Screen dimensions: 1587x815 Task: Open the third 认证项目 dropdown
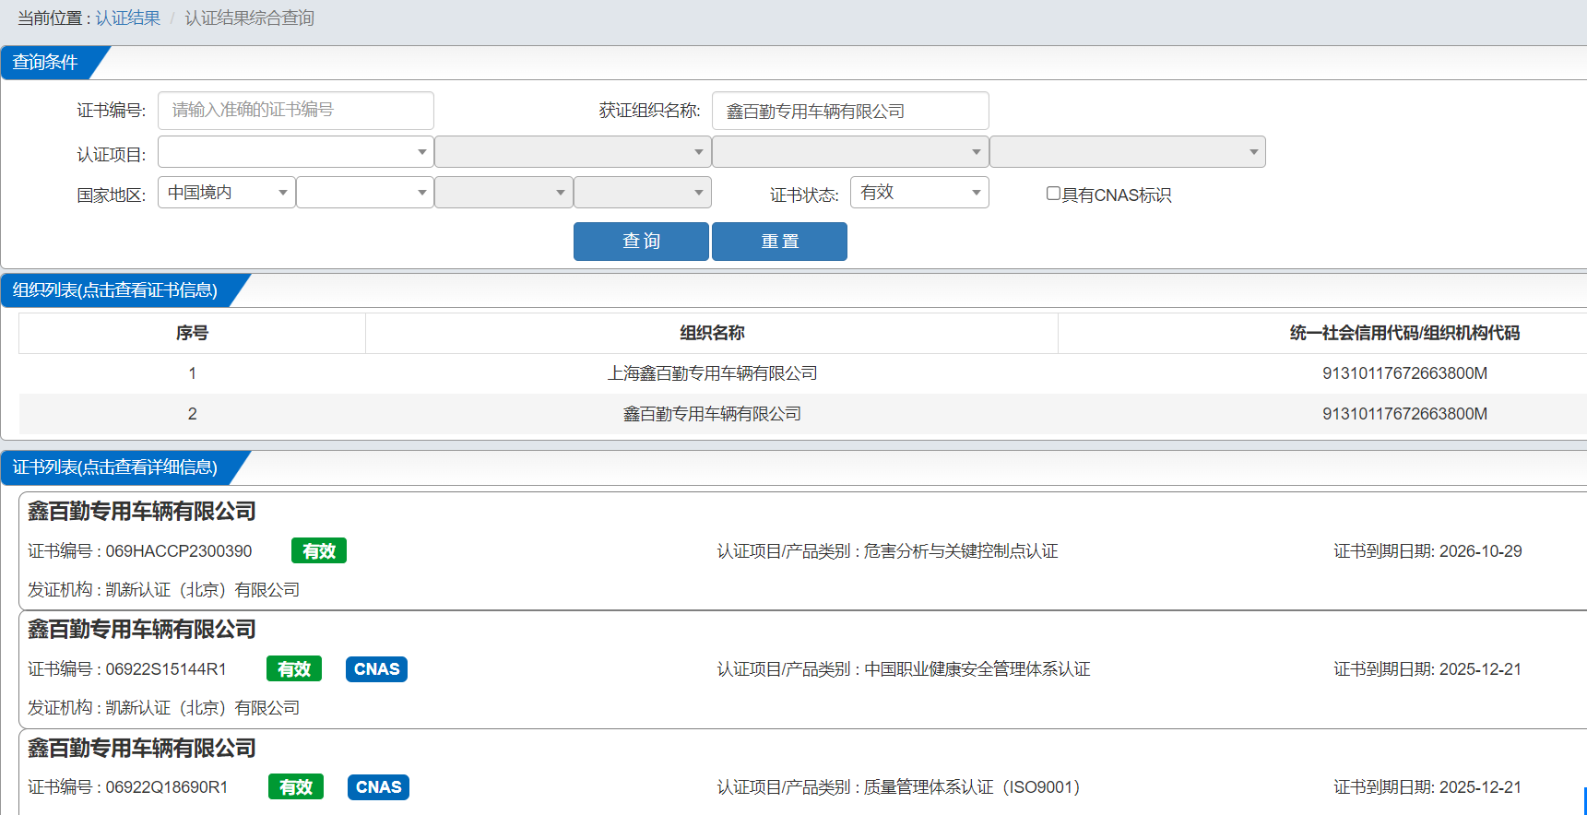pos(850,152)
